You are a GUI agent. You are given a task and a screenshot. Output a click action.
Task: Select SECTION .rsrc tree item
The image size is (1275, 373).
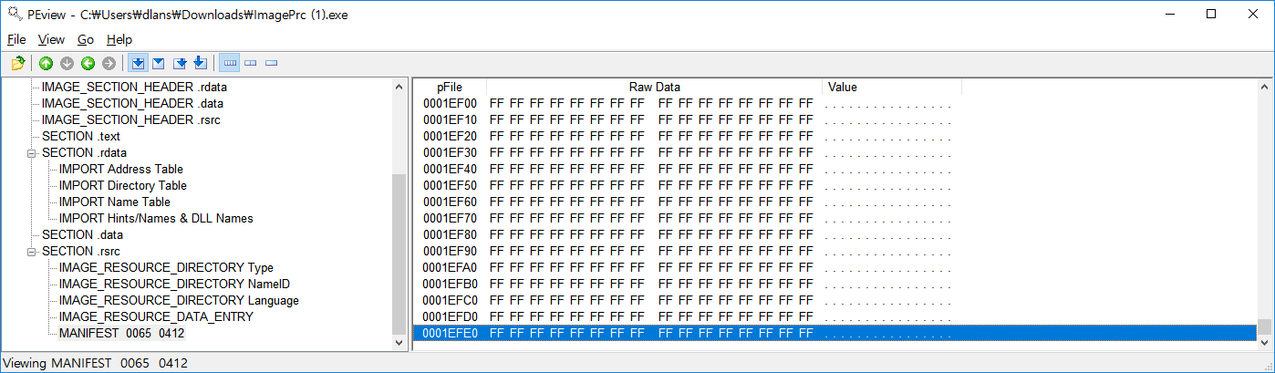point(81,251)
